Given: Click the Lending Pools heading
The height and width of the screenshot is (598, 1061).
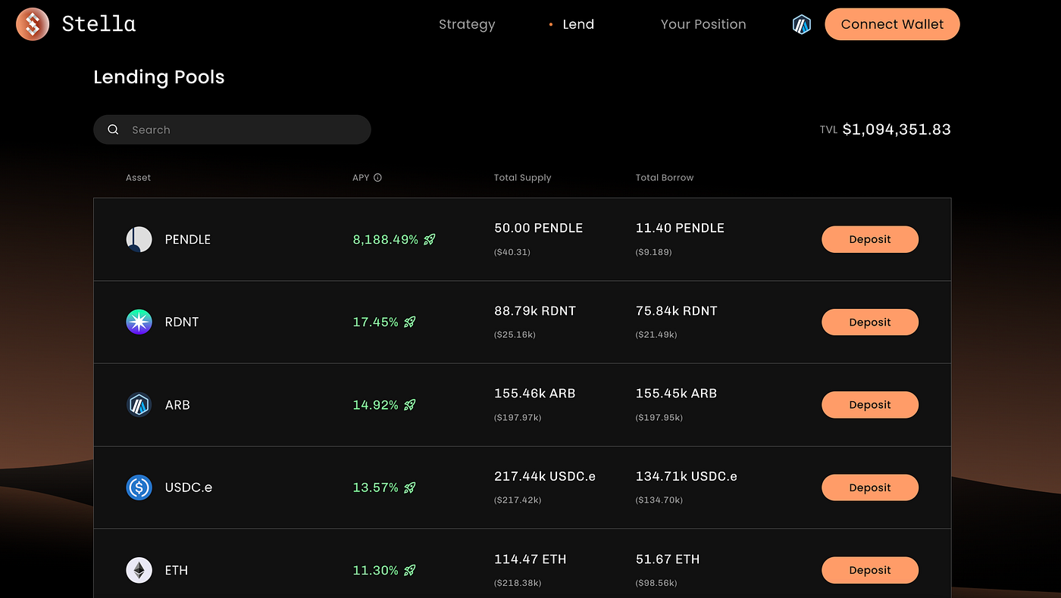Looking at the screenshot, I should (159, 77).
